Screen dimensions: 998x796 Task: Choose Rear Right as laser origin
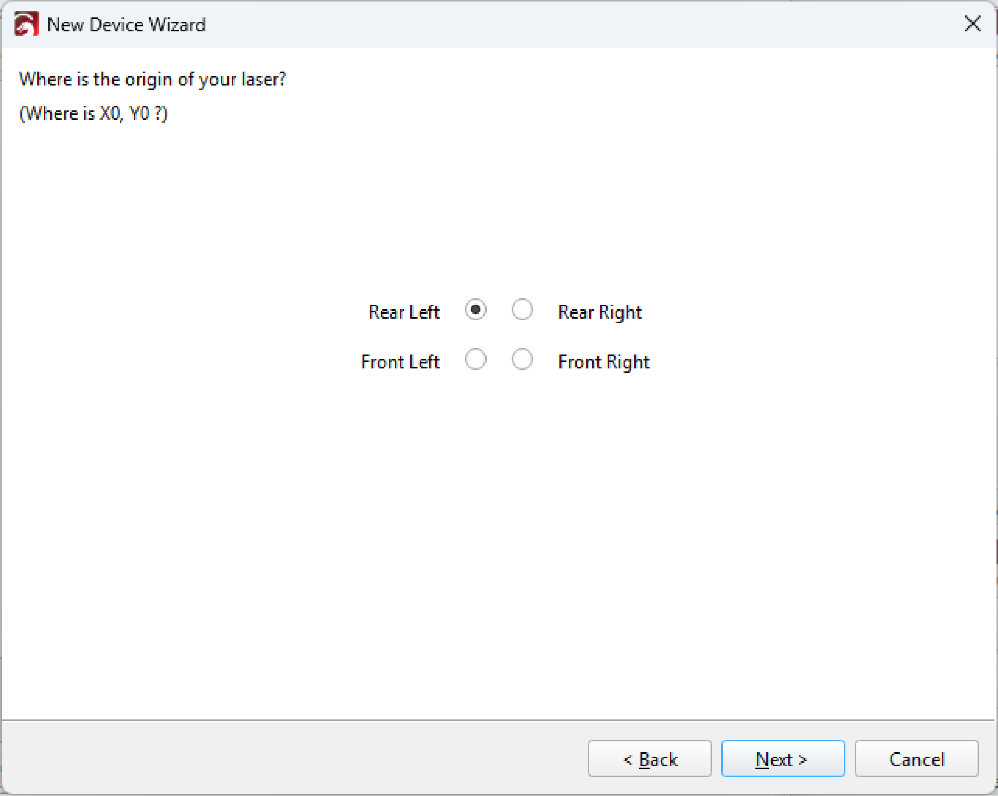click(522, 310)
